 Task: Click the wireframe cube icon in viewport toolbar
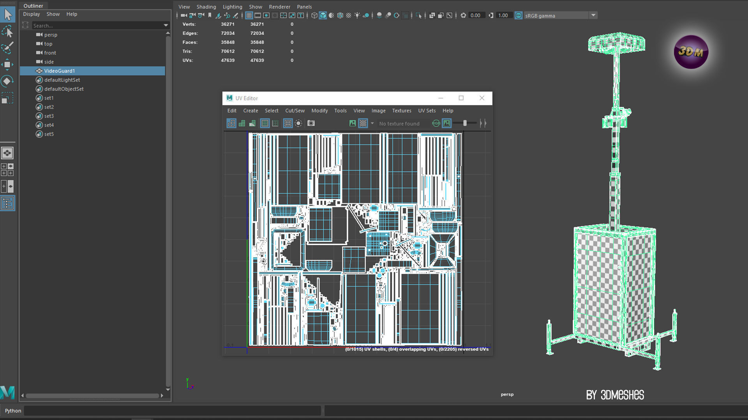[x=314, y=16]
